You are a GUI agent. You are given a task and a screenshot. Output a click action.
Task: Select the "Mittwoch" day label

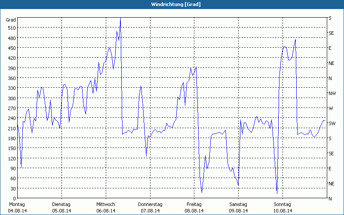coord(106,205)
